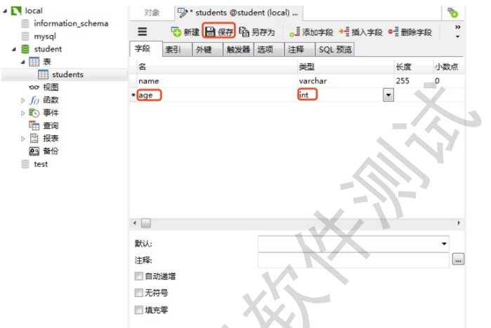Click the 报表 report icon
Viewport: 491px width, 328px height.
click(34, 138)
